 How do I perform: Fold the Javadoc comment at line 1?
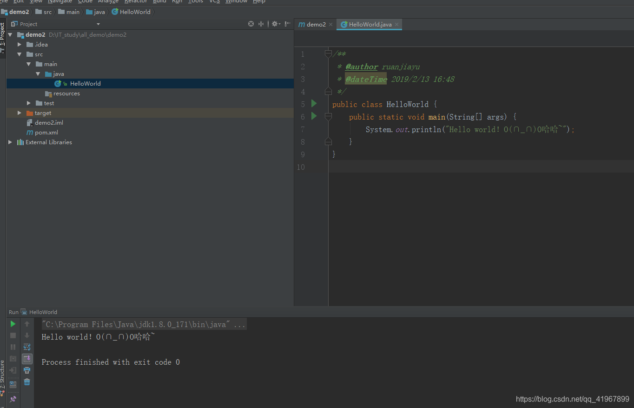pos(328,54)
